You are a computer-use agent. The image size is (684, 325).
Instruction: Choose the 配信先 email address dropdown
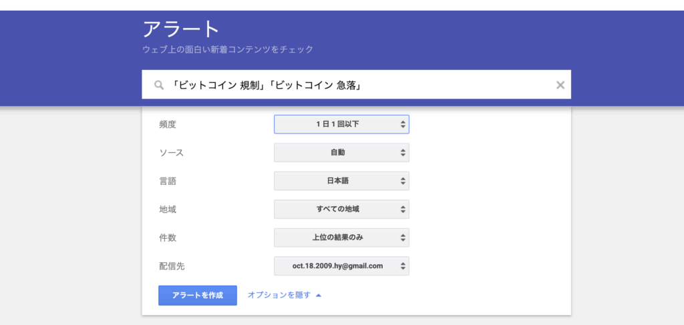[x=341, y=266]
